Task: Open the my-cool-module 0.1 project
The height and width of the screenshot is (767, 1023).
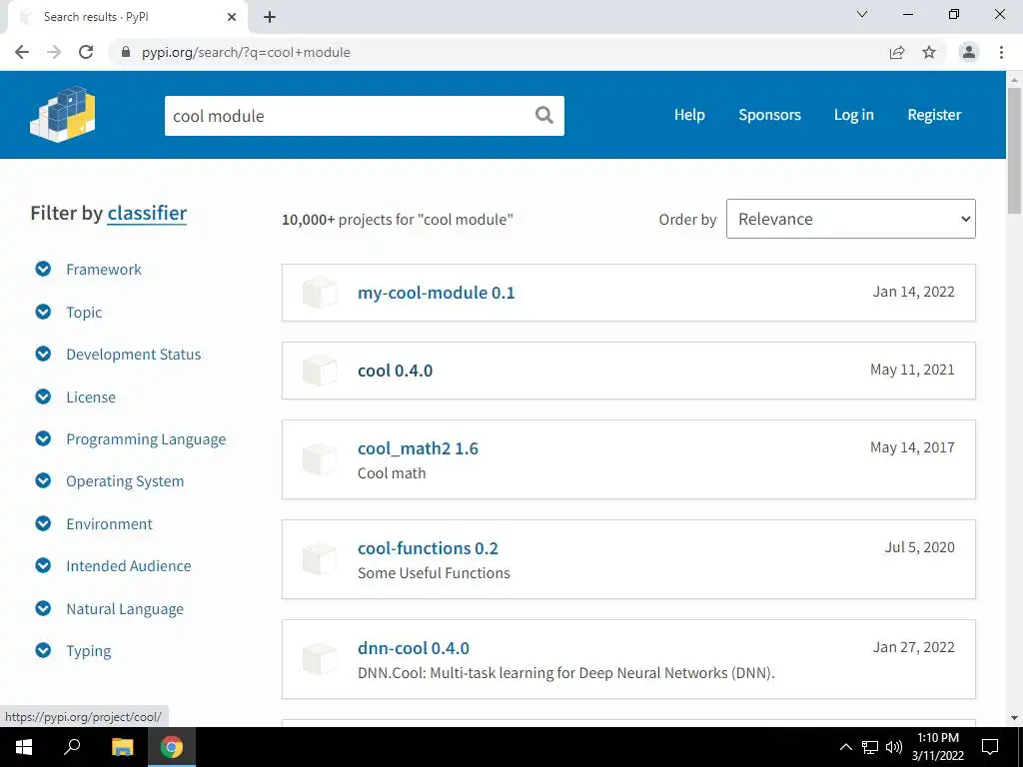Action: pos(436,293)
